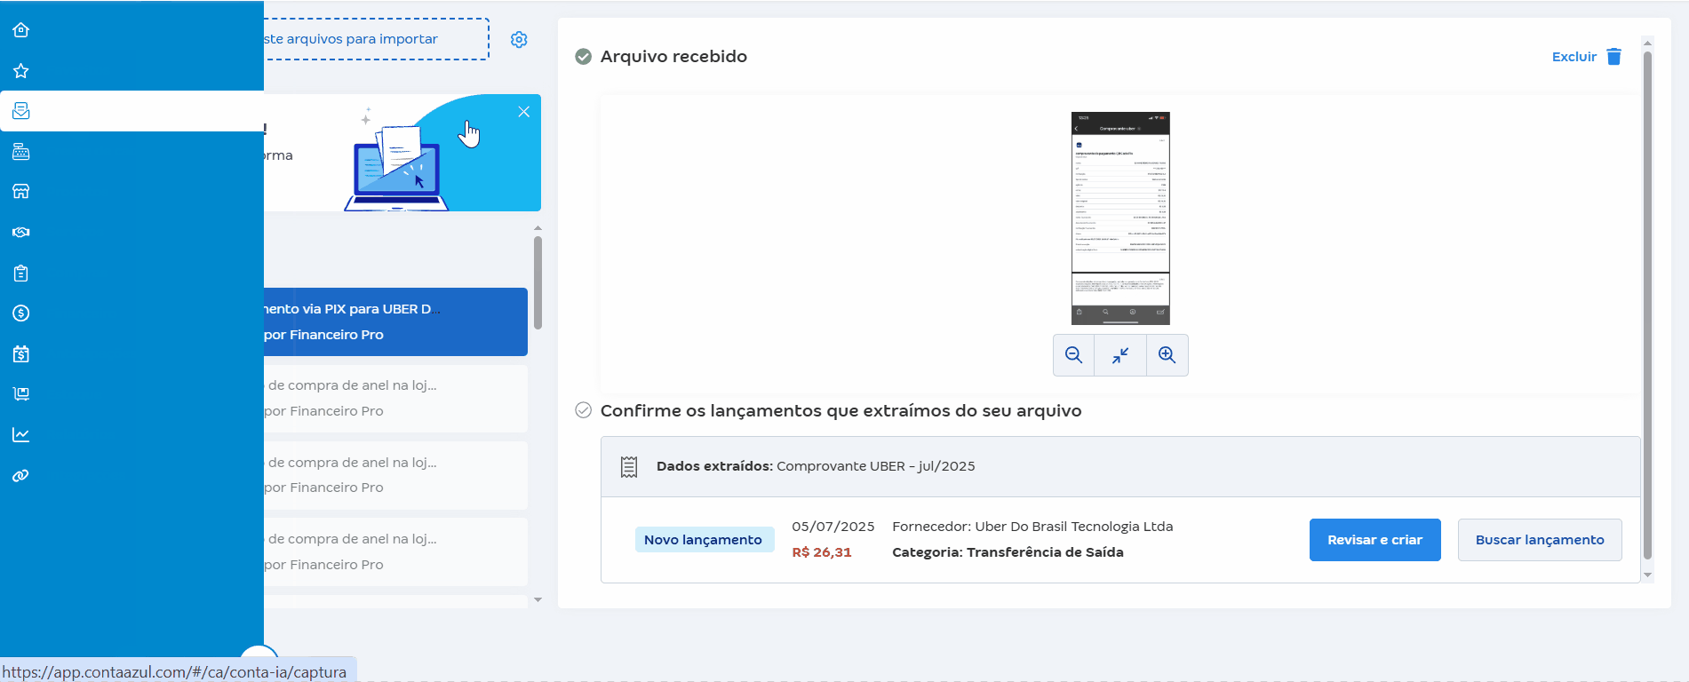The height and width of the screenshot is (682, 1689).
Task: Click the file import drop area
Action: tap(377, 39)
